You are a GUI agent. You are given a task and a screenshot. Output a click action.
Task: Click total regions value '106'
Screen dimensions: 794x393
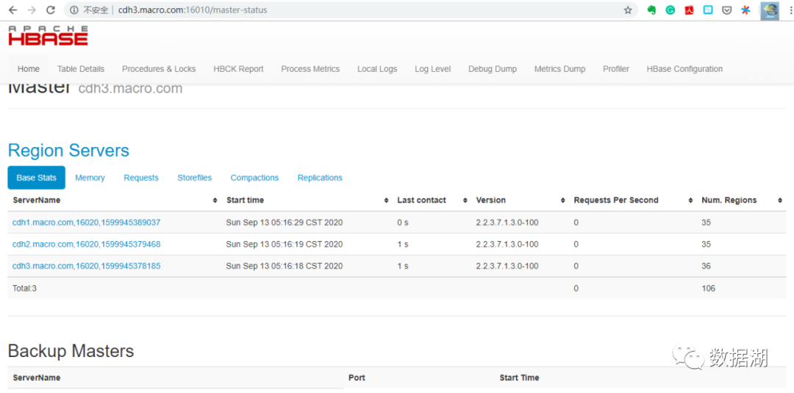(x=708, y=288)
